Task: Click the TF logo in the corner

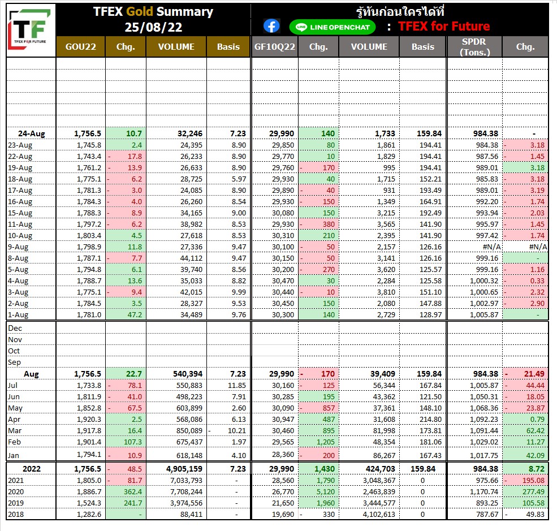Action: pyautogui.click(x=31, y=29)
